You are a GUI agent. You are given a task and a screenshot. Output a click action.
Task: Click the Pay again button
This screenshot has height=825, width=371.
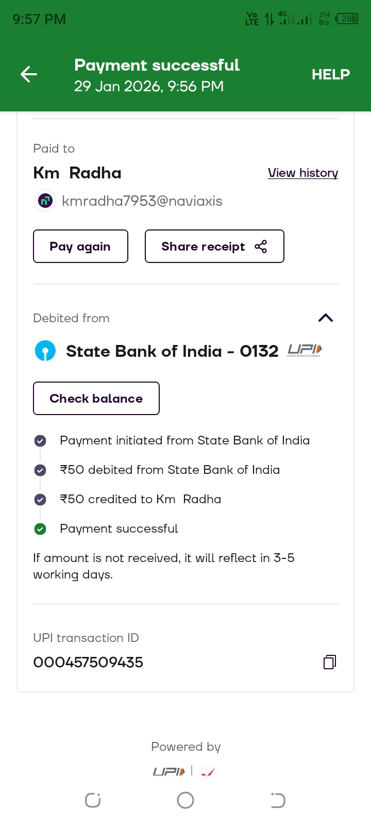tap(80, 246)
